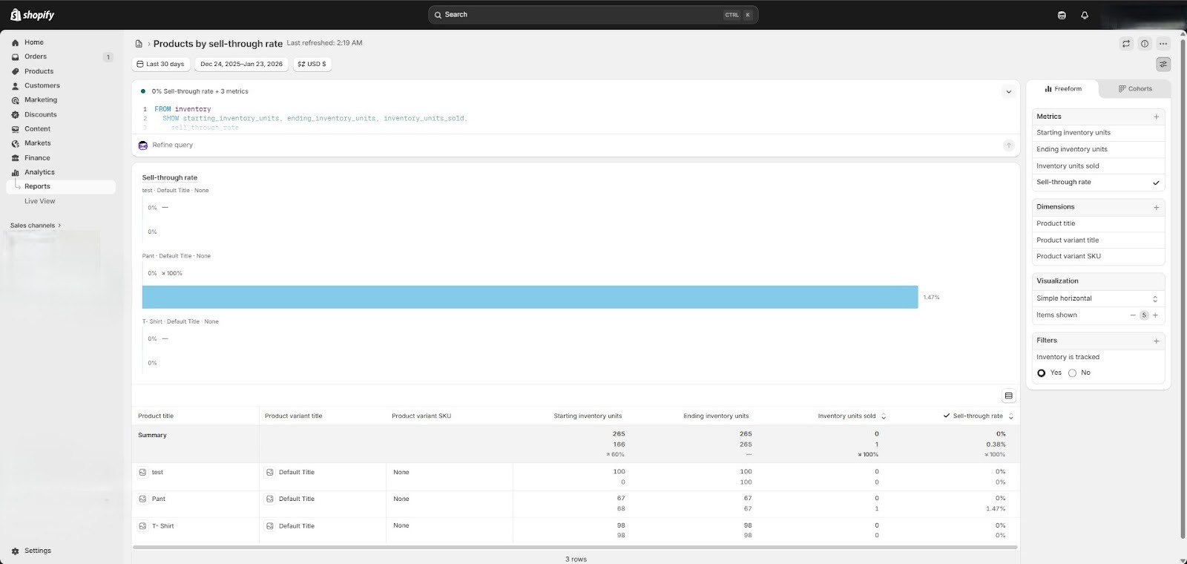This screenshot has width=1187, height=564.
Task: Open the report info icon
Action: pos(1145,44)
